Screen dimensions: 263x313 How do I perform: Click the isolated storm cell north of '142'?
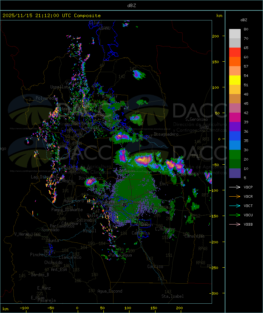139,74
